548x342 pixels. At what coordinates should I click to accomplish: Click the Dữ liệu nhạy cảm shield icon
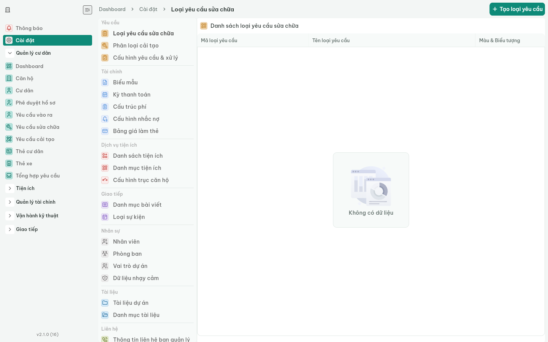(x=105, y=278)
